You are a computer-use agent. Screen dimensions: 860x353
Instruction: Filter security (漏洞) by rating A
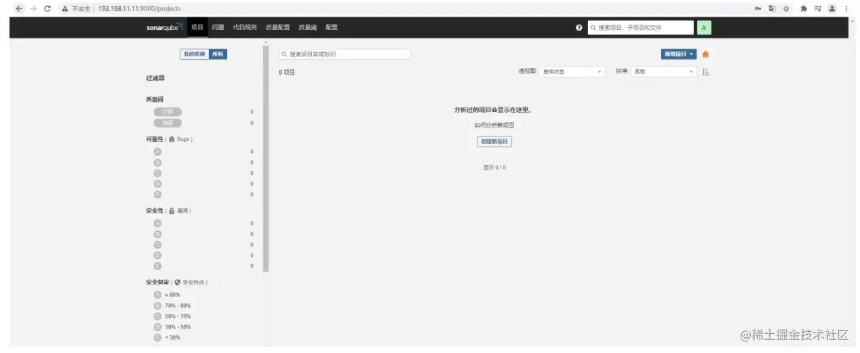tap(158, 223)
